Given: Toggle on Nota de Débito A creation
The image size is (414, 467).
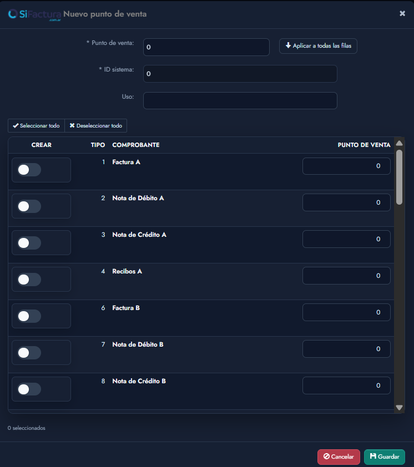Looking at the screenshot, I should [29, 206].
